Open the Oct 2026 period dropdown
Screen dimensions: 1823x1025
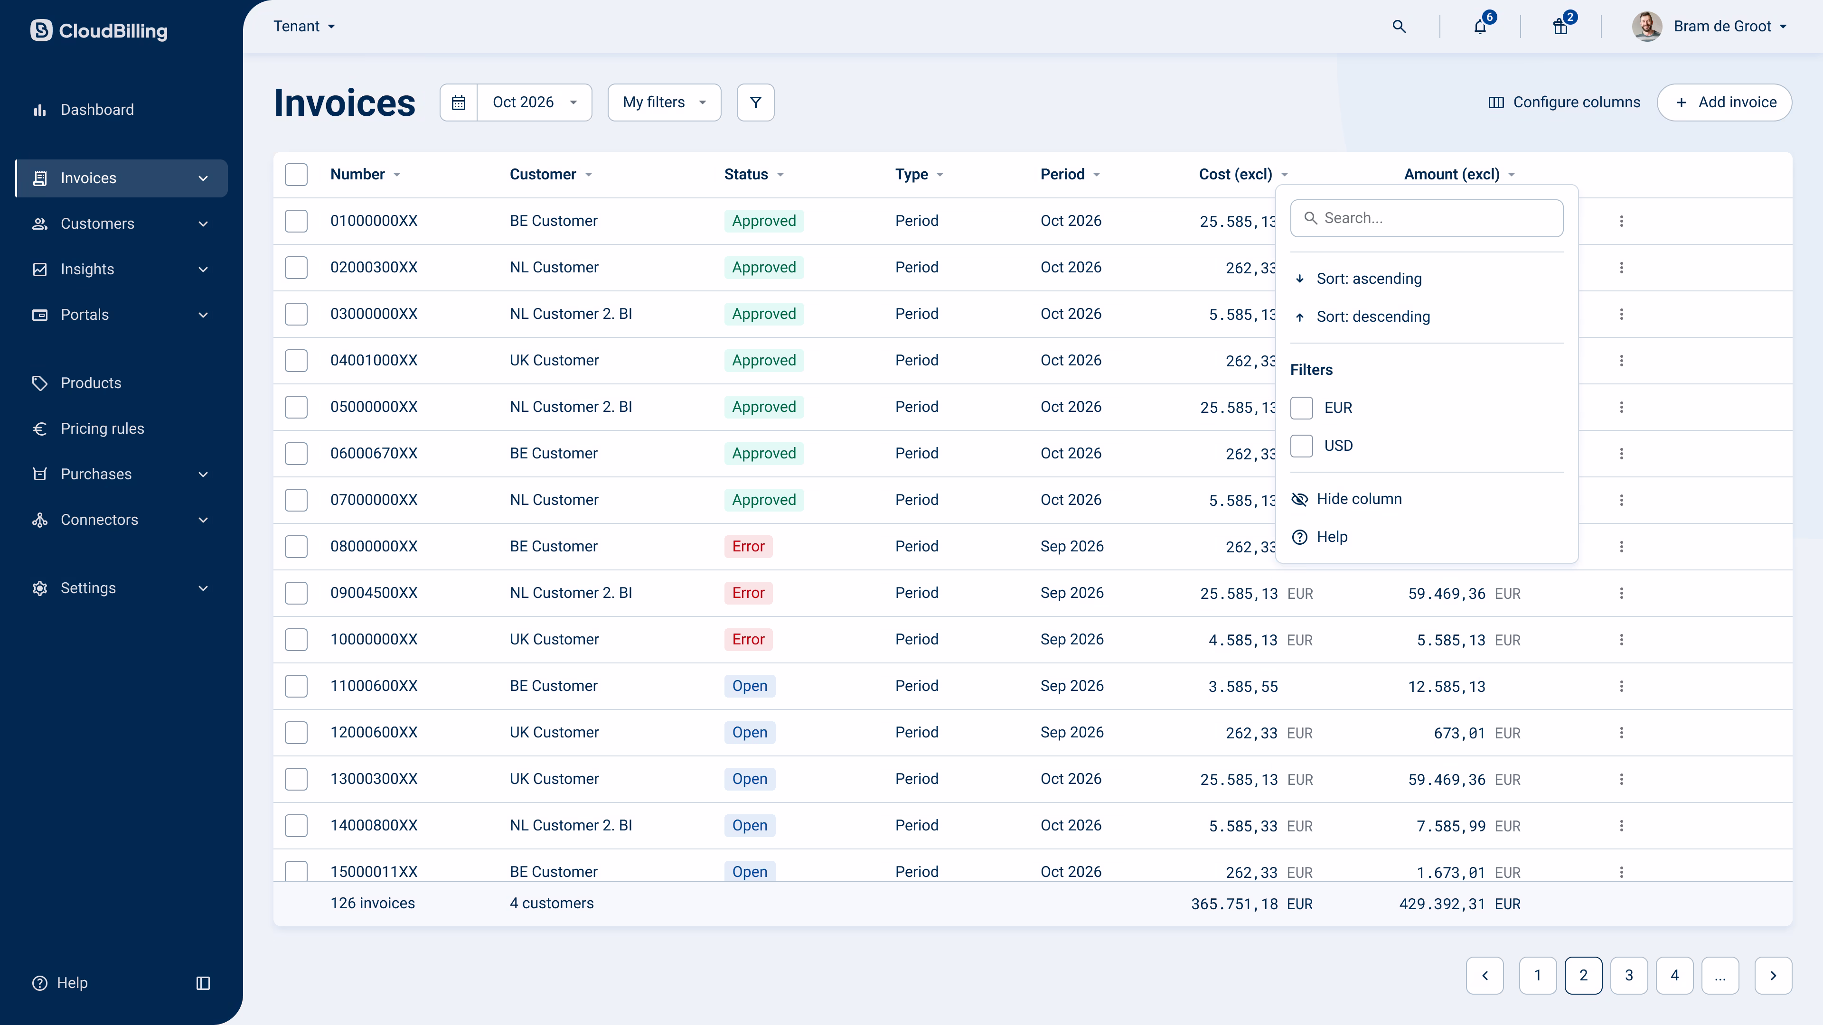point(534,102)
